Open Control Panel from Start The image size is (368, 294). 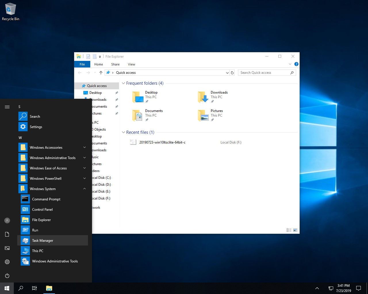click(53, 210)
